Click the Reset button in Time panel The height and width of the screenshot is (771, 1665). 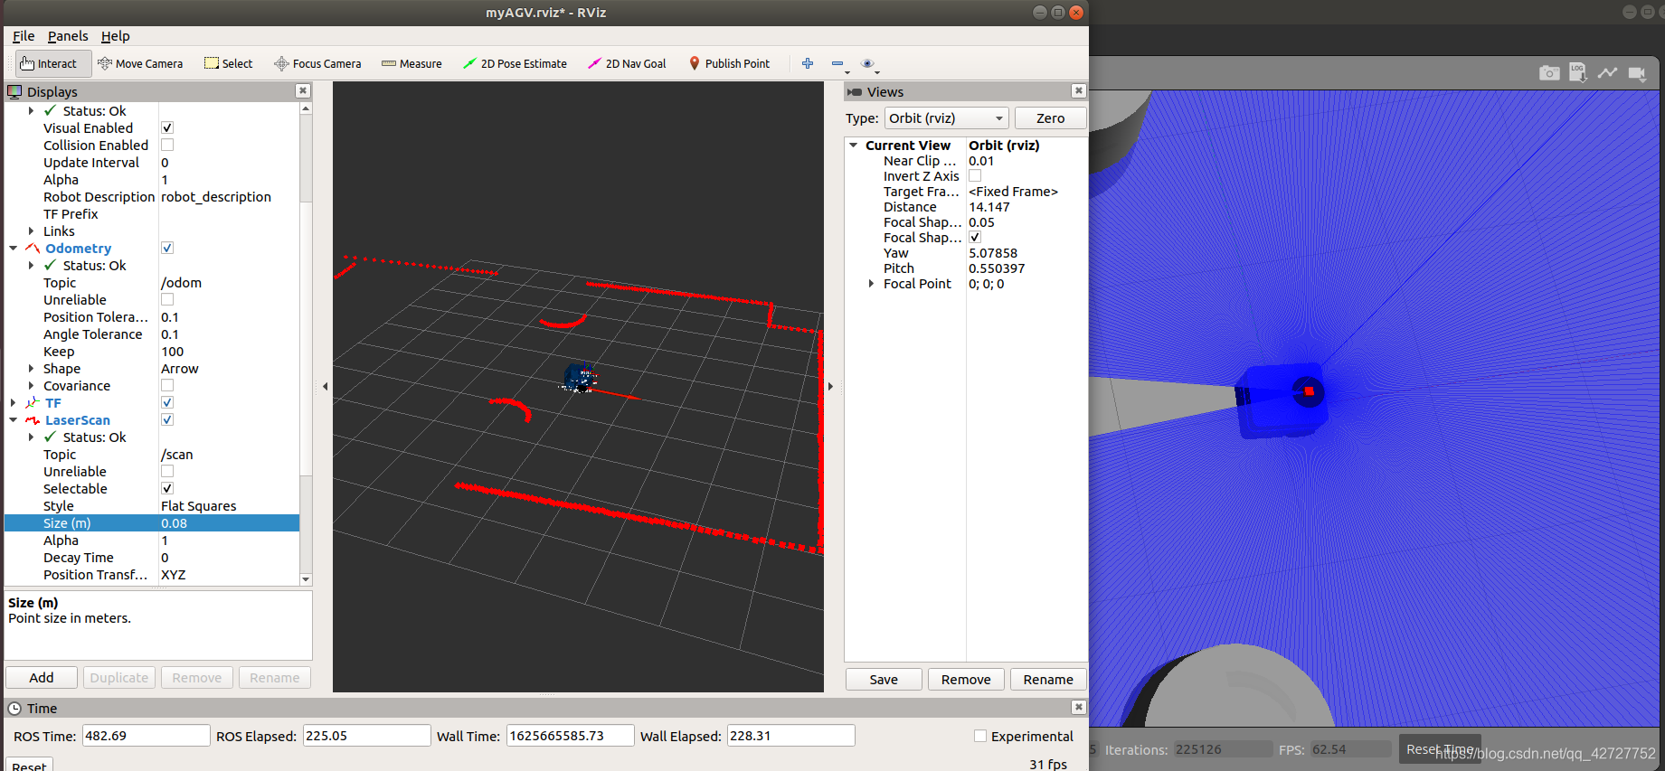click(x=29, y=766)
